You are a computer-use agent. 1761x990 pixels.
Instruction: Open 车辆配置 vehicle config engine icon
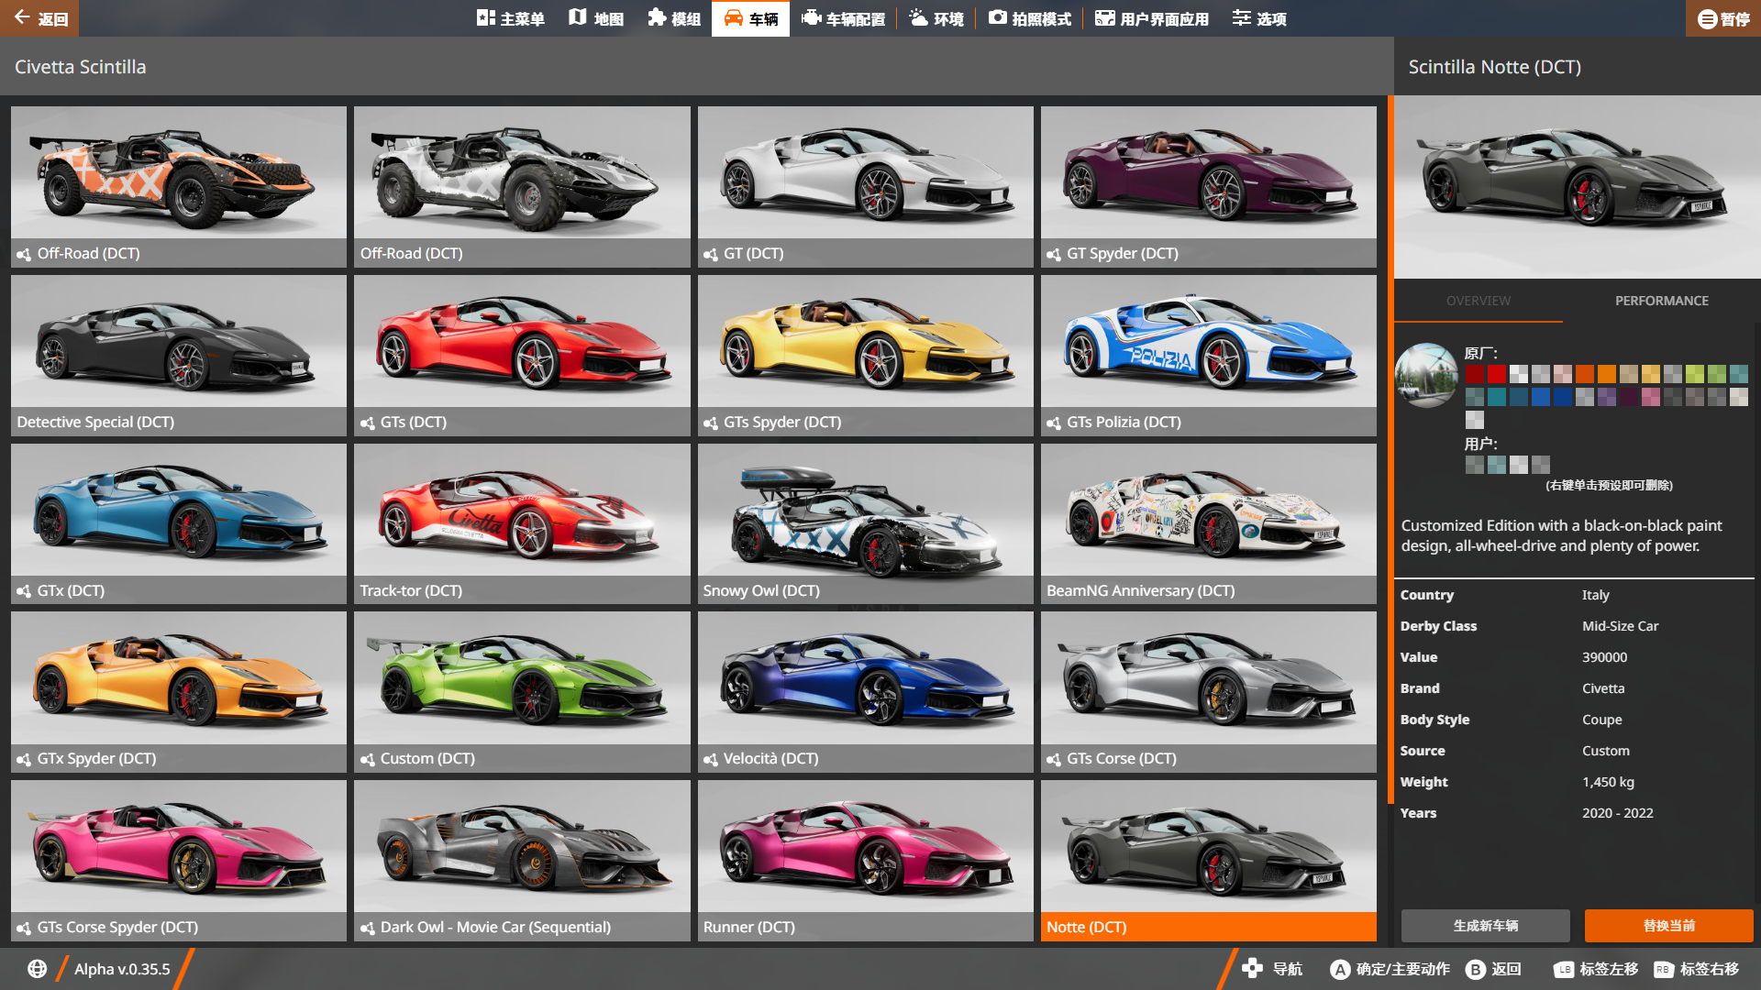click(811, 17)
